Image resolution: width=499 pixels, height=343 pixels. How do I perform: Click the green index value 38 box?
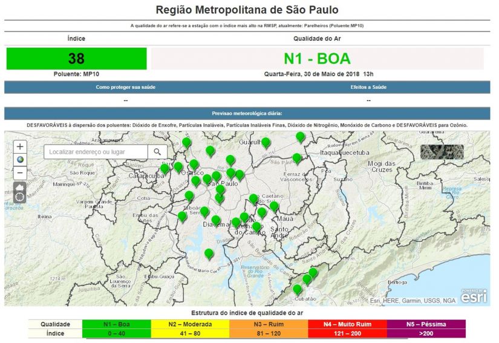coord(76,59)
